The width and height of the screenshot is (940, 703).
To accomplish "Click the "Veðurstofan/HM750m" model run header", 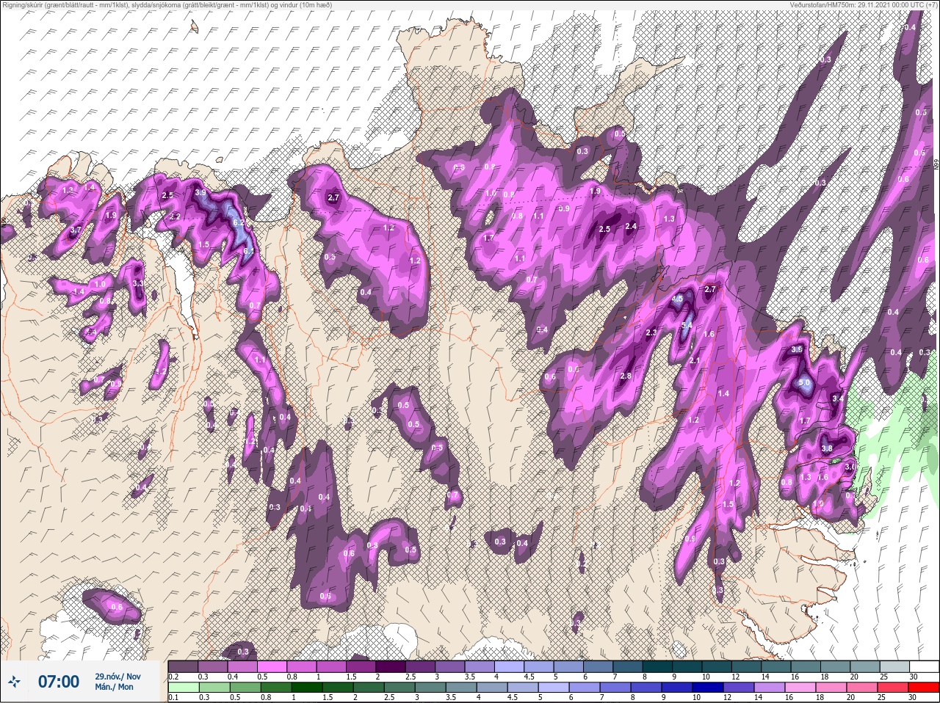I will coord(864,4).
